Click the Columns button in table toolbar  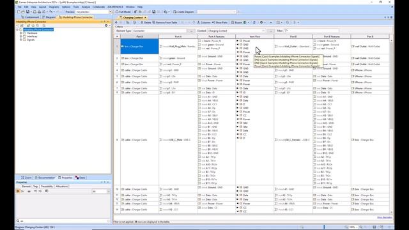pyautogui.click(x=204, y=22)
